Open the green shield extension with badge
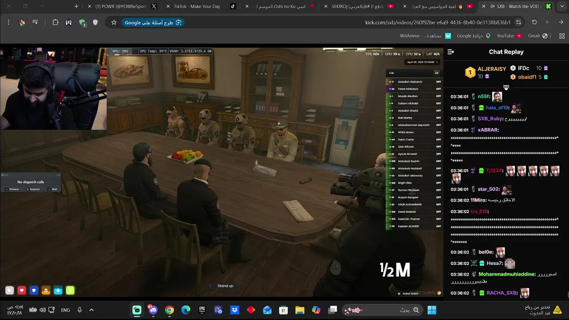Image resolution: width=569 pixels, height=320 pixels. (x=82, y=23)
